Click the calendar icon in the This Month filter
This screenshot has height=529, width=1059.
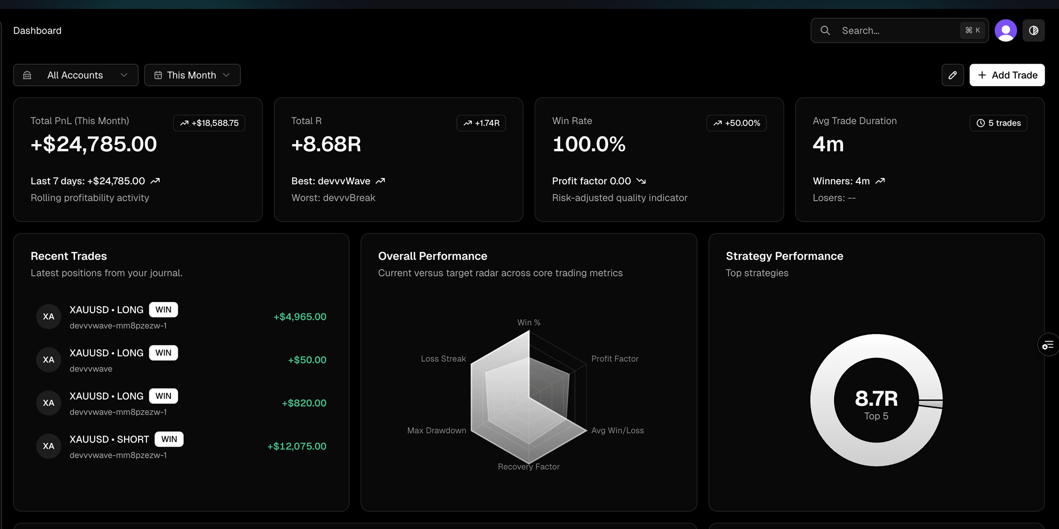coord(158,75)
